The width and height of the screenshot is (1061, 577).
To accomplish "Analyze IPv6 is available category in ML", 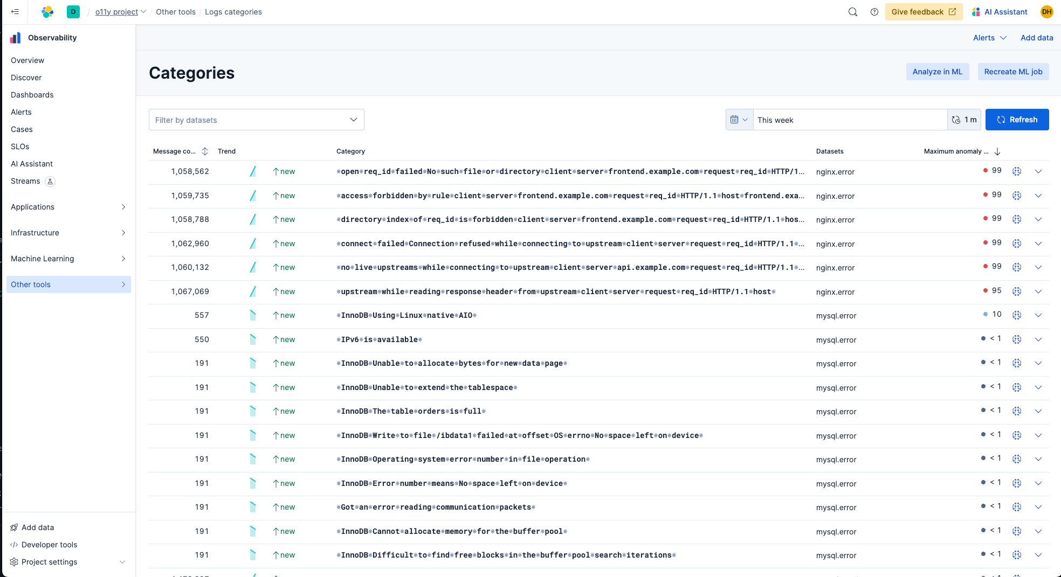I will coord(1016,339).
